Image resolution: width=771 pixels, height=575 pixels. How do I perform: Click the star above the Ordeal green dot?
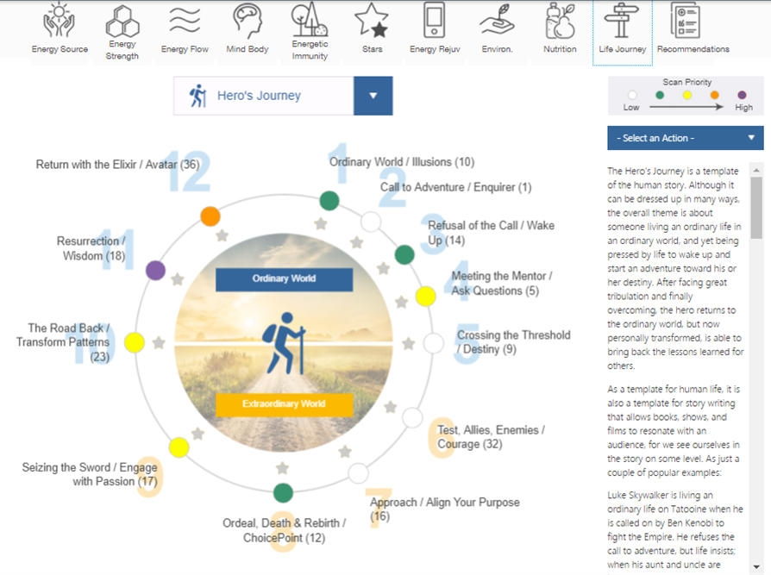click(x=282, y=468)
